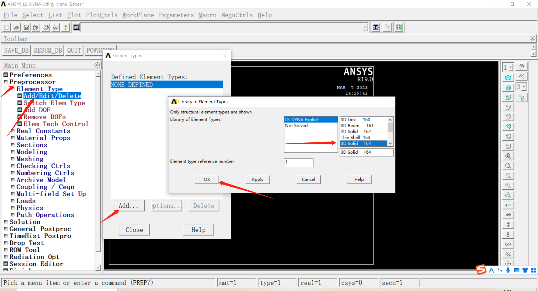
Task: Click the QUIT toolbar button
Action: point(74,50)
